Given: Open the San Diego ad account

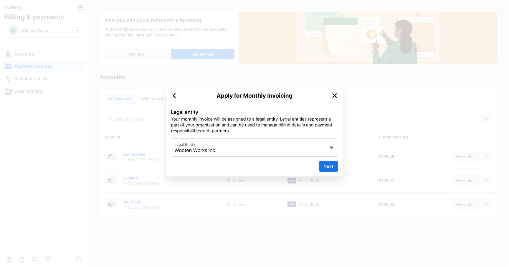Looking at the screenshot, I should click(132, 202).
